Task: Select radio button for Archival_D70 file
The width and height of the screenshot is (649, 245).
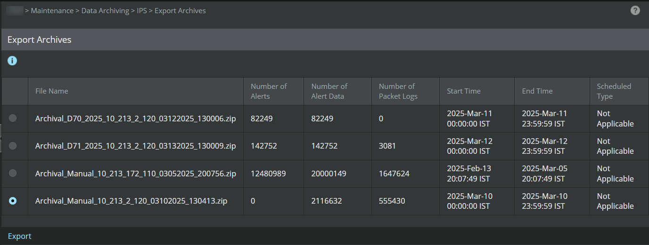Action: click(13, 119)
